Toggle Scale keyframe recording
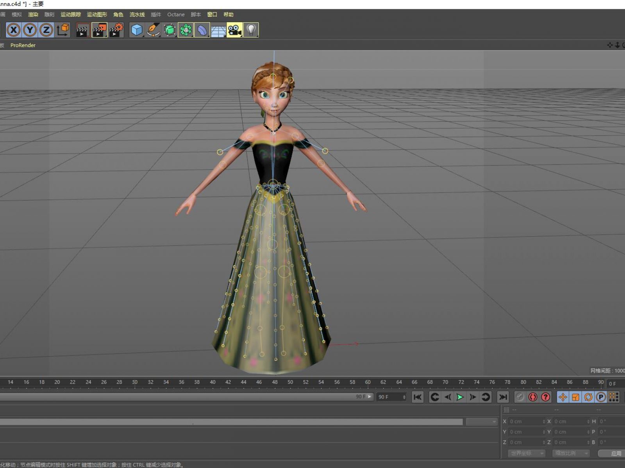The width and height of the screenshot is (625, 468). click(575, 397)
